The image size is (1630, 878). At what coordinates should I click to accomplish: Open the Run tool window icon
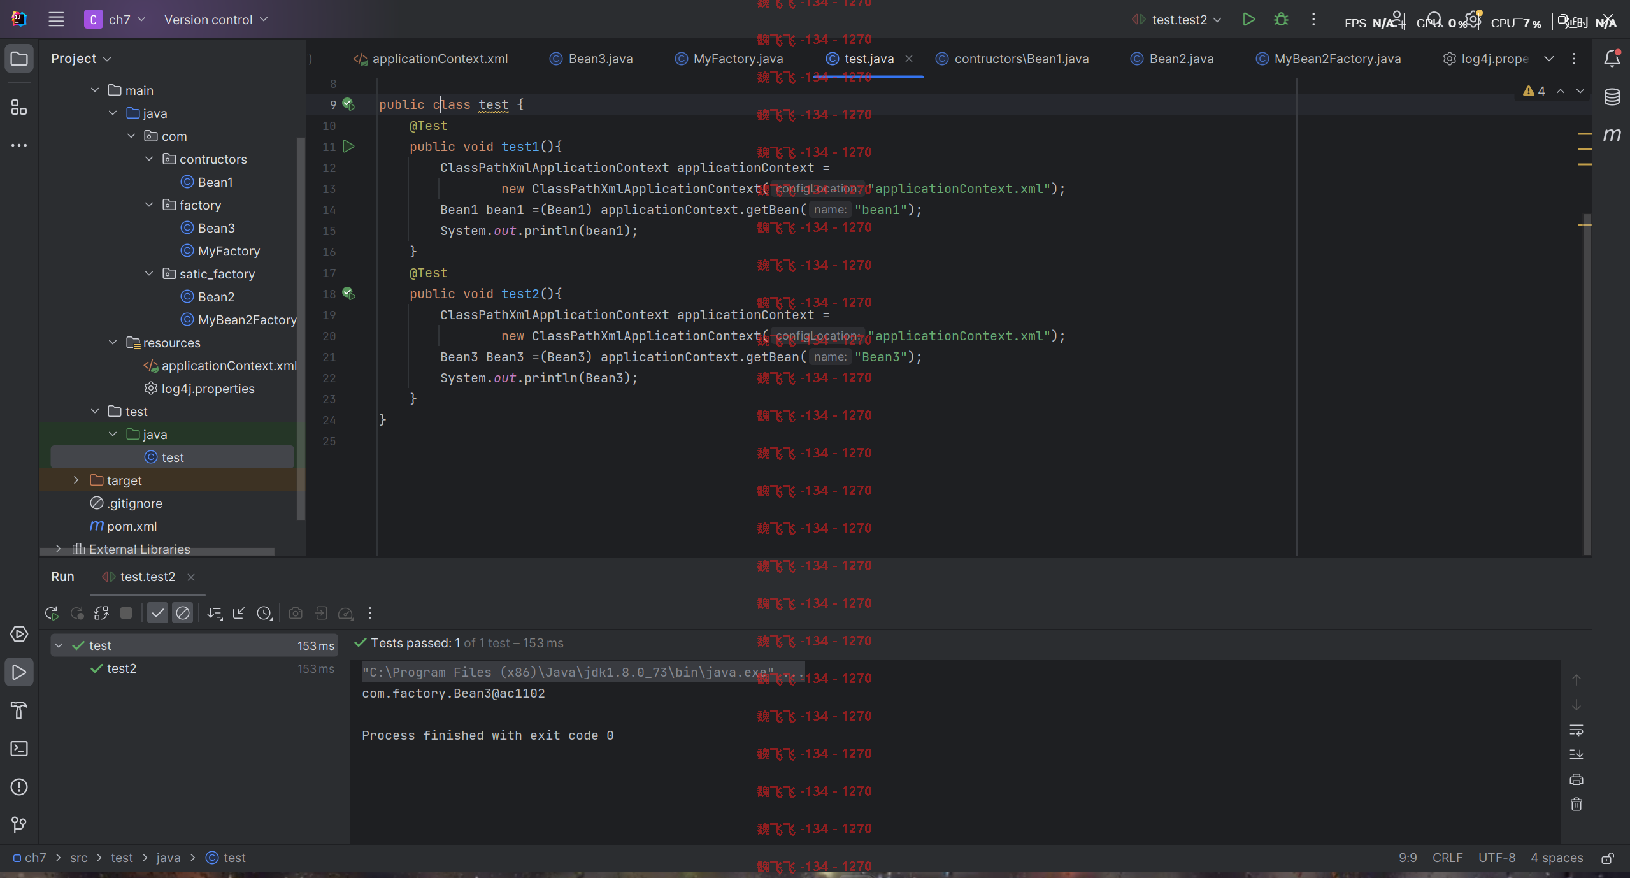[x=19, y=672]
